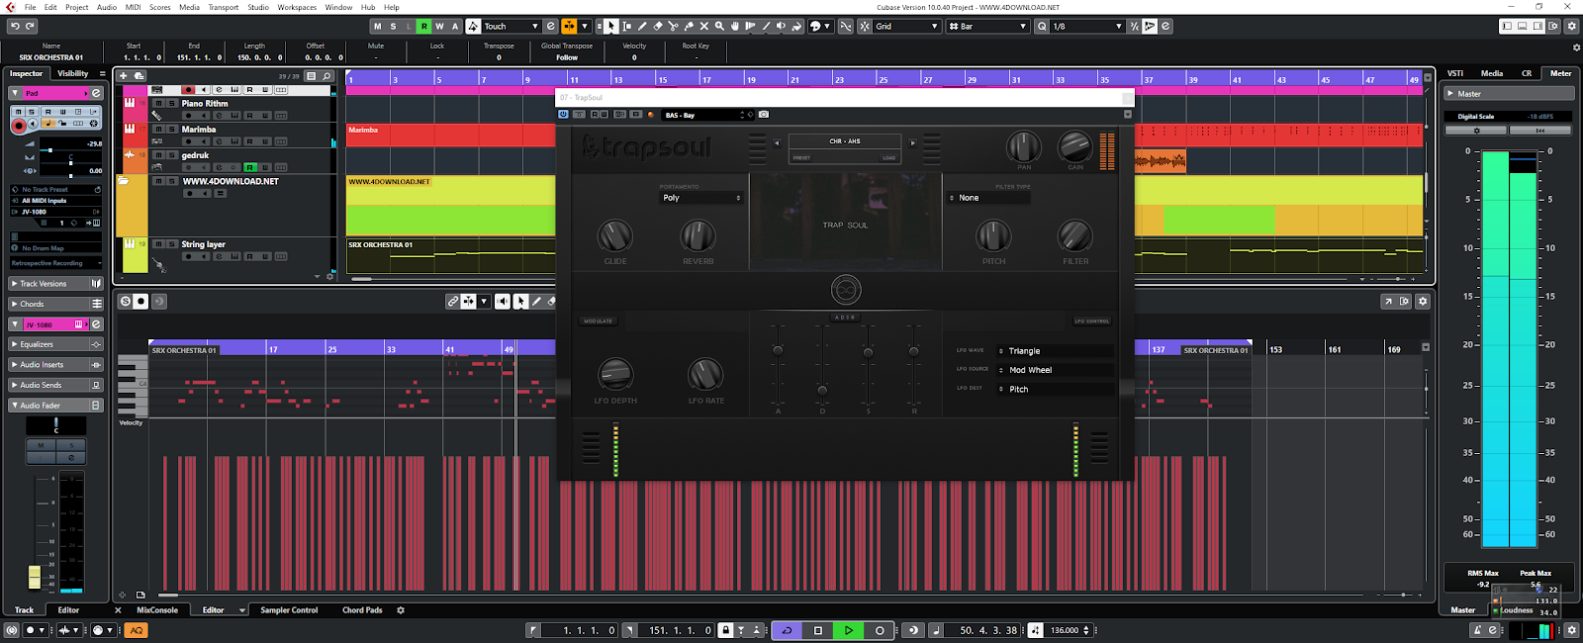Select the WWW.4DOWNLOAD.NET folder track
This screenshot has height=643, width=1583.
coord(231,182)
